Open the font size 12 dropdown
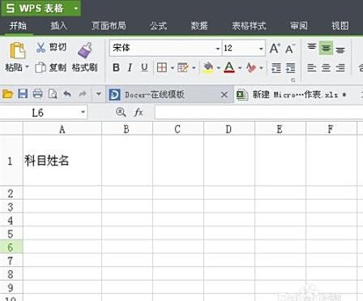This screenshot has height=301, width=363. coord(261,49)
